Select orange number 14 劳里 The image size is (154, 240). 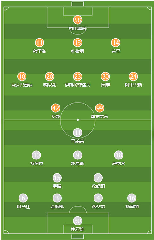point(116,43)
